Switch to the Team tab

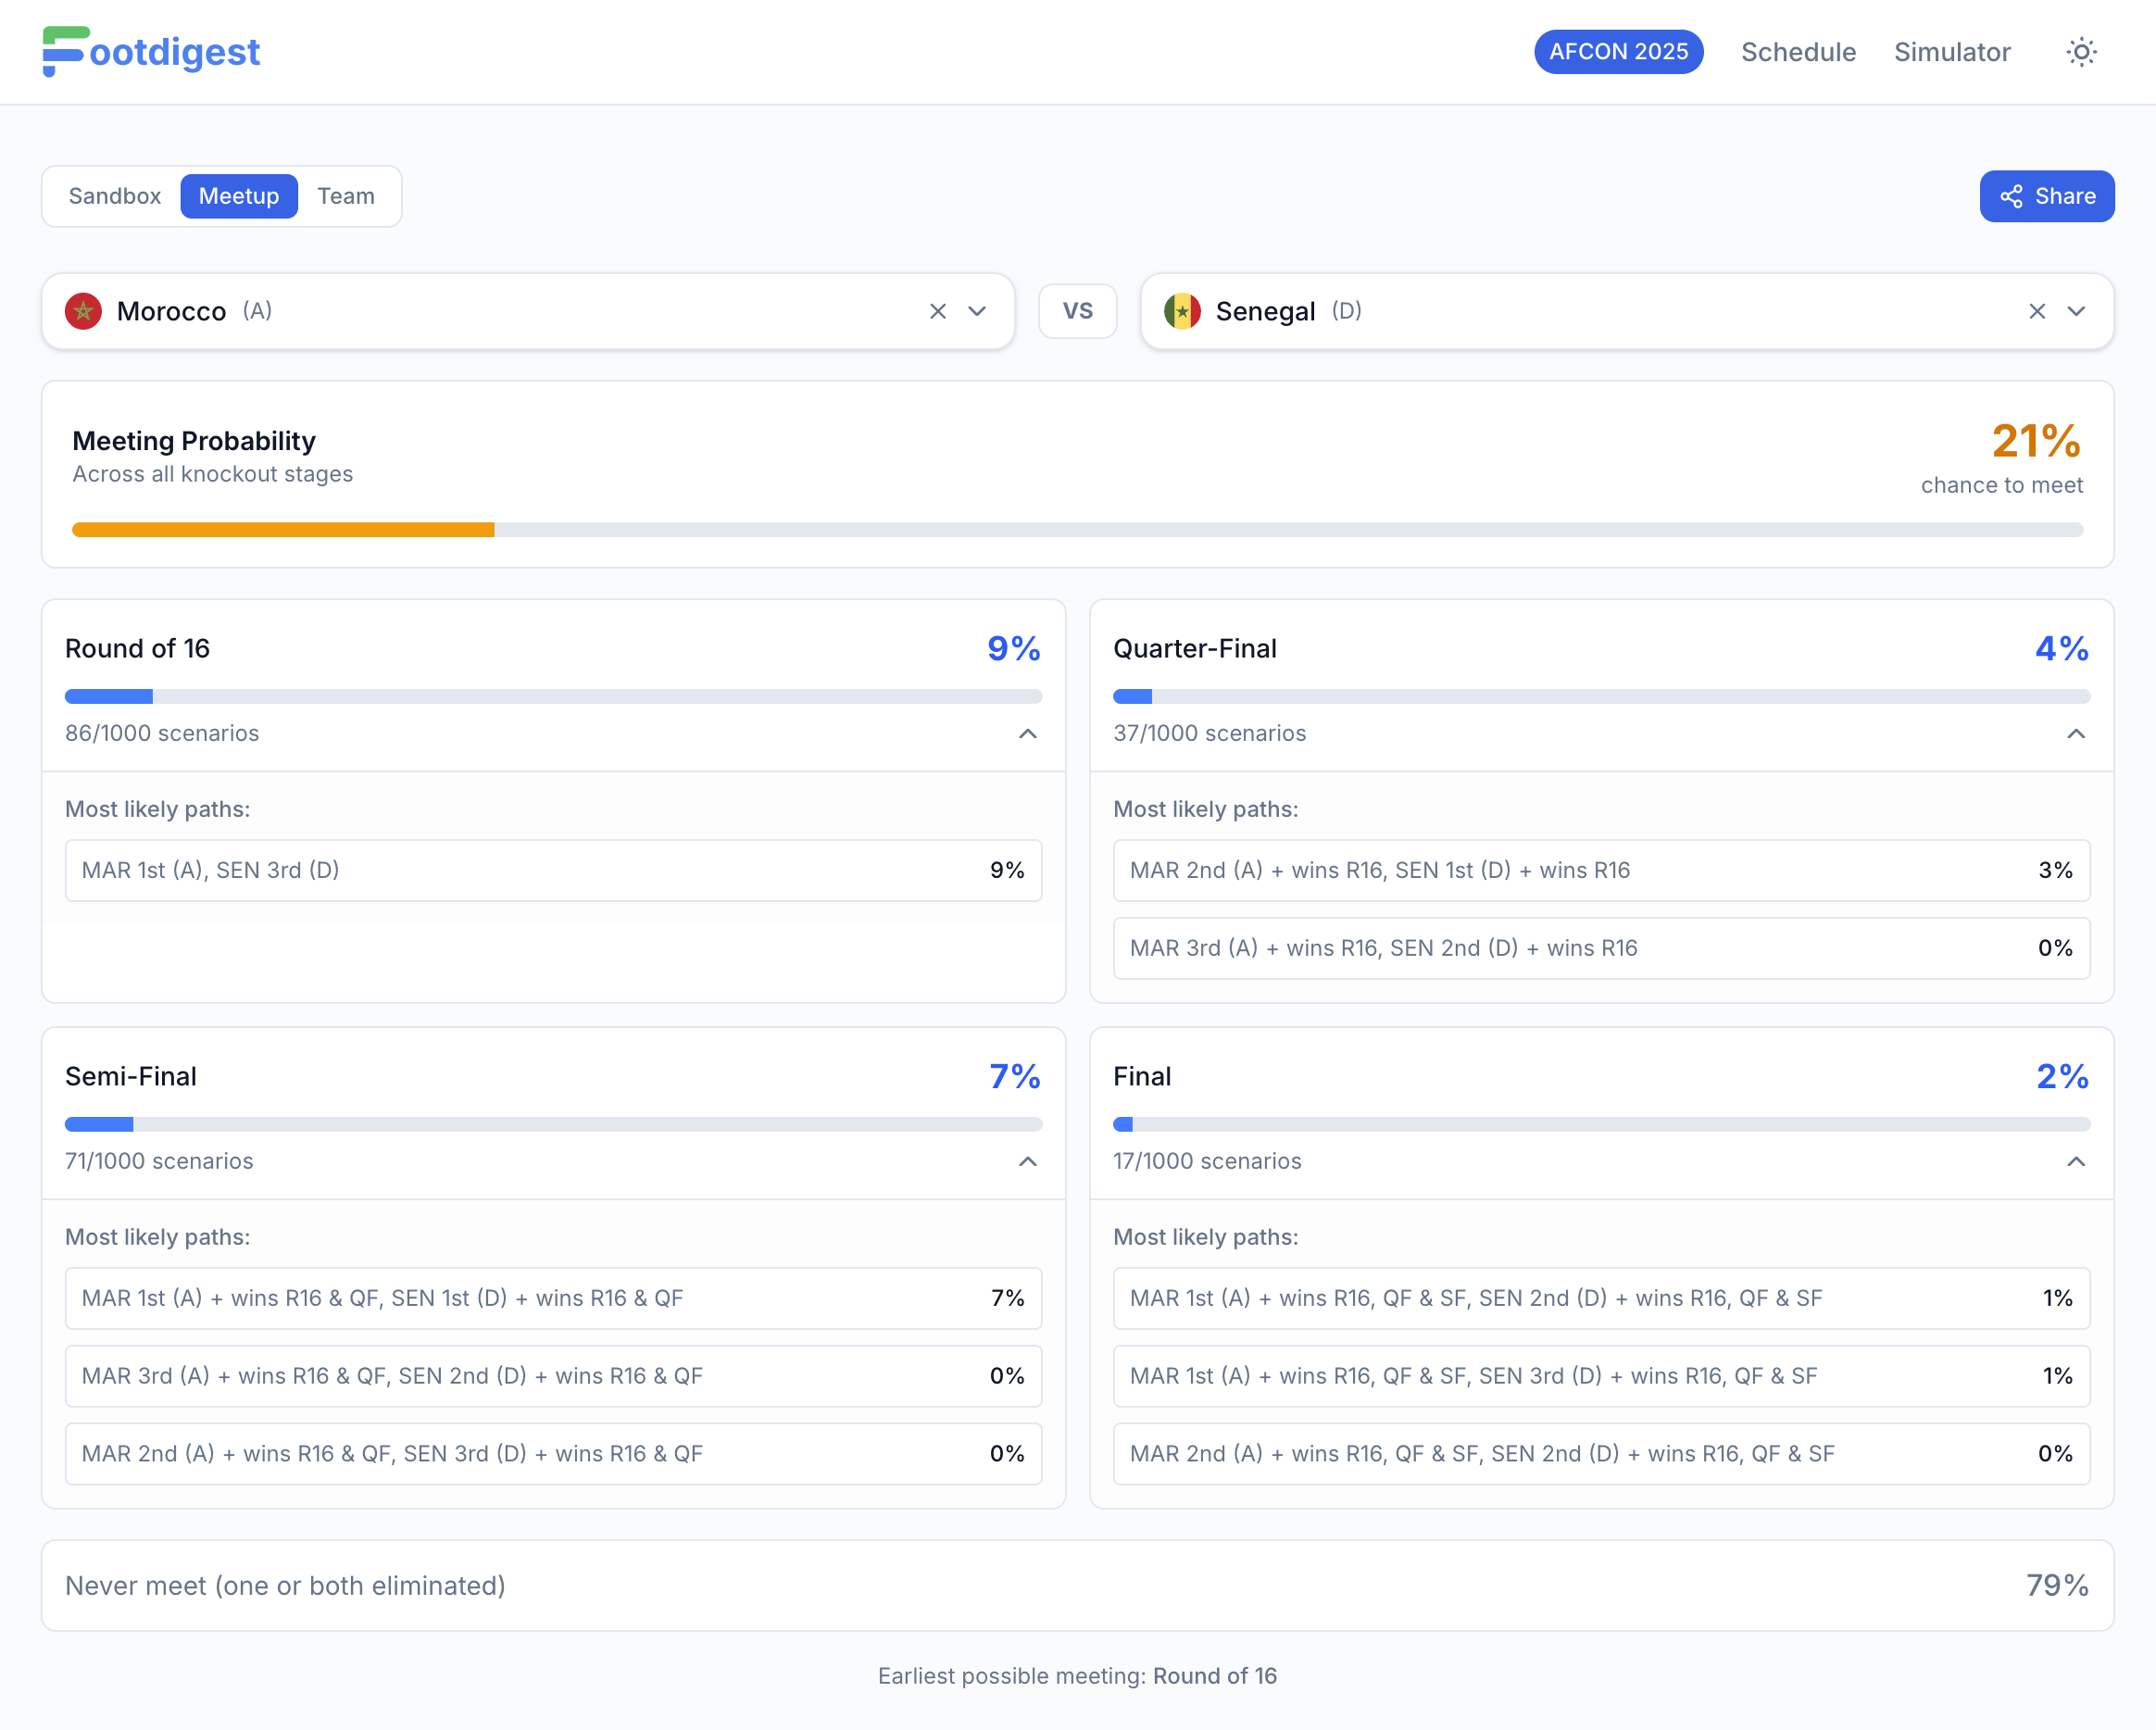click(346, 196)
